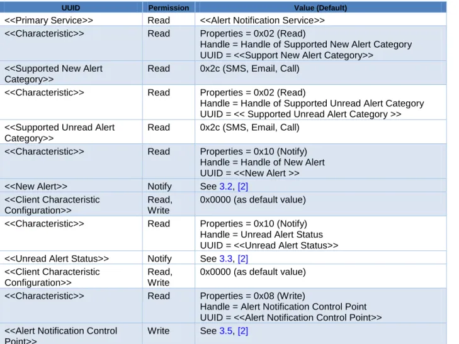Click Write permission in Control Point row

click(159, 331)
